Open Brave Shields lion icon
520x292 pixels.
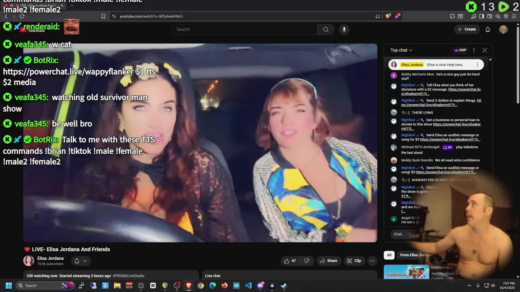(x=388, y=16)
